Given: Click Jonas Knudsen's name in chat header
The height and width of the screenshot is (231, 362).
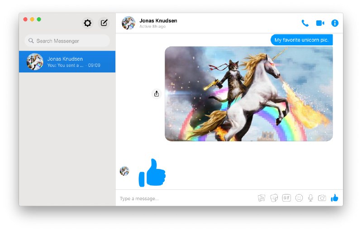Looking at the screenshot, I should pyautogui.click(x=158, y=20).
